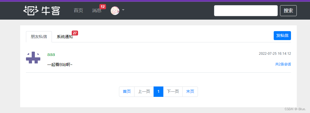
Task: Open the aaa username link
Action: click(x=51, y=54)
